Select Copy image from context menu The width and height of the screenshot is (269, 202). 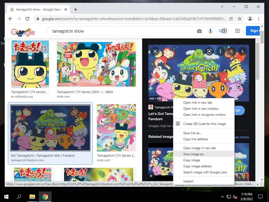pos(204,160)
